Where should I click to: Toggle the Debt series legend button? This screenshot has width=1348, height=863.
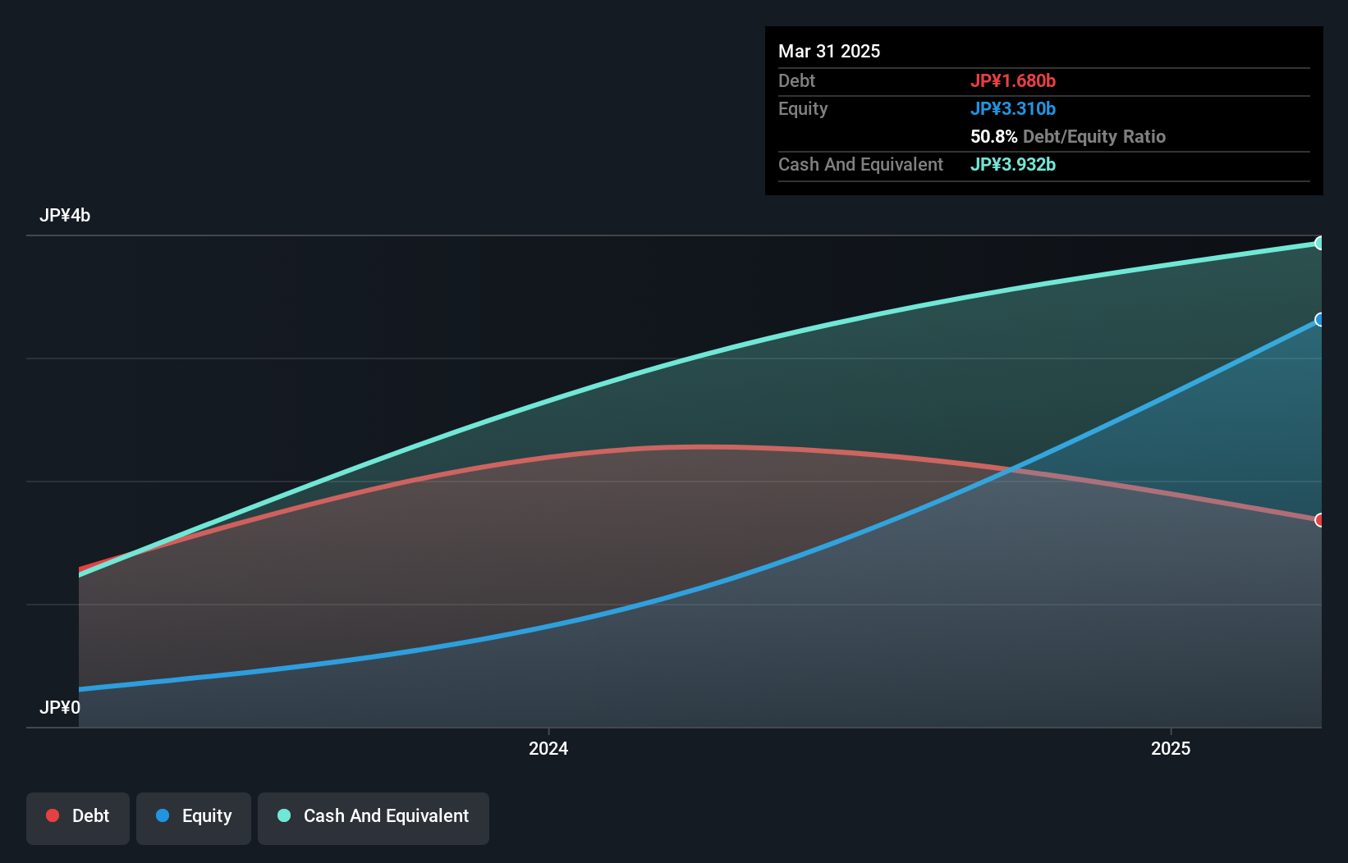pyautogui.click(x=78, y=818)
